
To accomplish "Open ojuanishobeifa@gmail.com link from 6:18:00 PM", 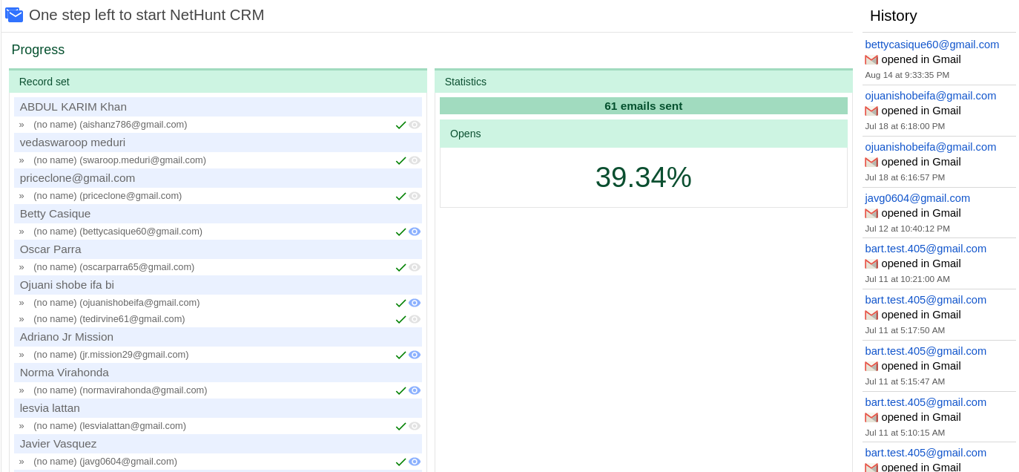I will tap(931, 96).
